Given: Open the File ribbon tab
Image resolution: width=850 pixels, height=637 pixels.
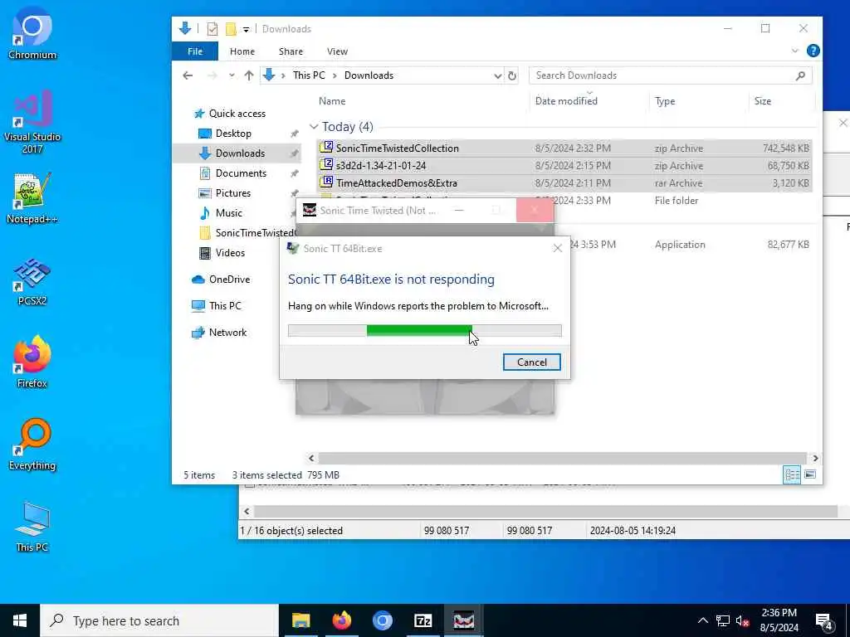Looking at the screenshot, I should tap(195, 51).
